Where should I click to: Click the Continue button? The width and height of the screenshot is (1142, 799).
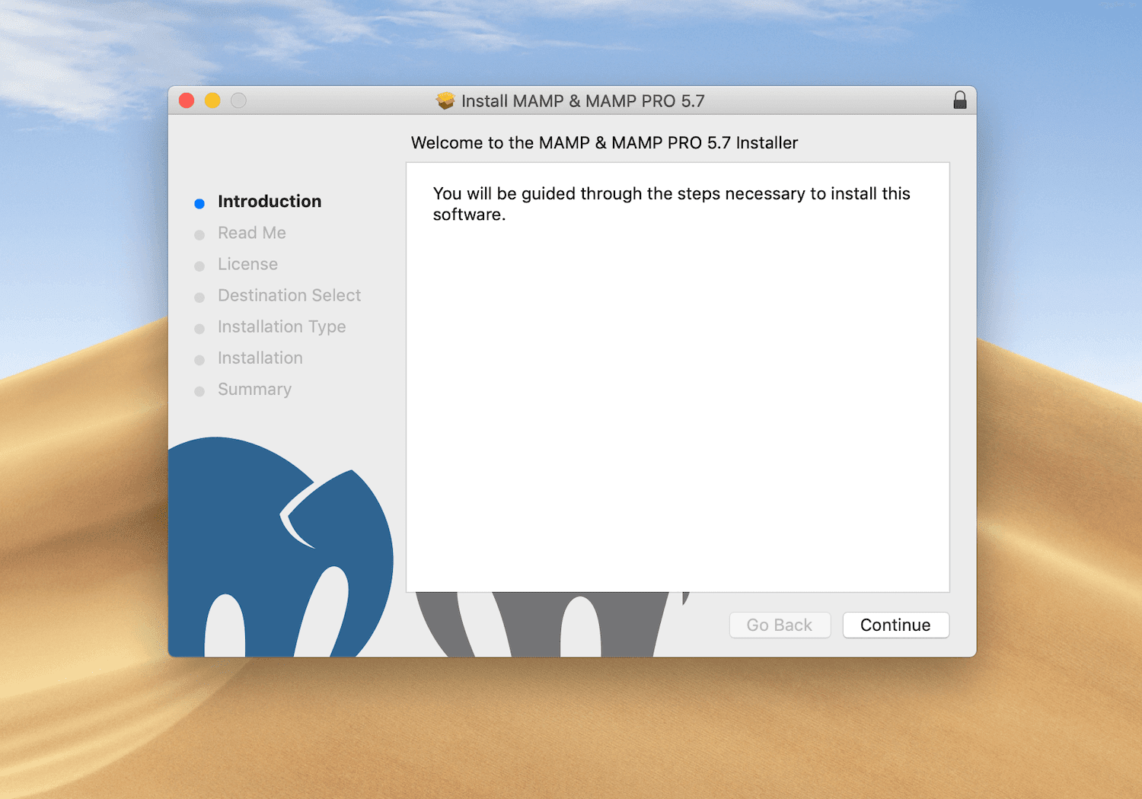pos(895,625)
